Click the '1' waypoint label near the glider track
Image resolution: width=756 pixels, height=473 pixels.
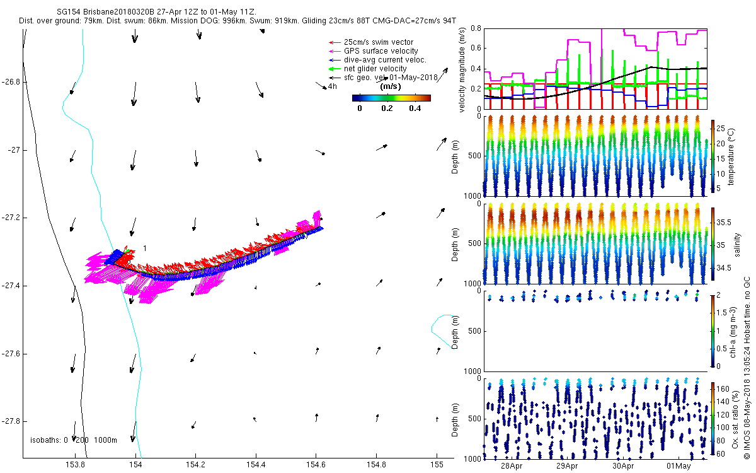coord(144,248)
